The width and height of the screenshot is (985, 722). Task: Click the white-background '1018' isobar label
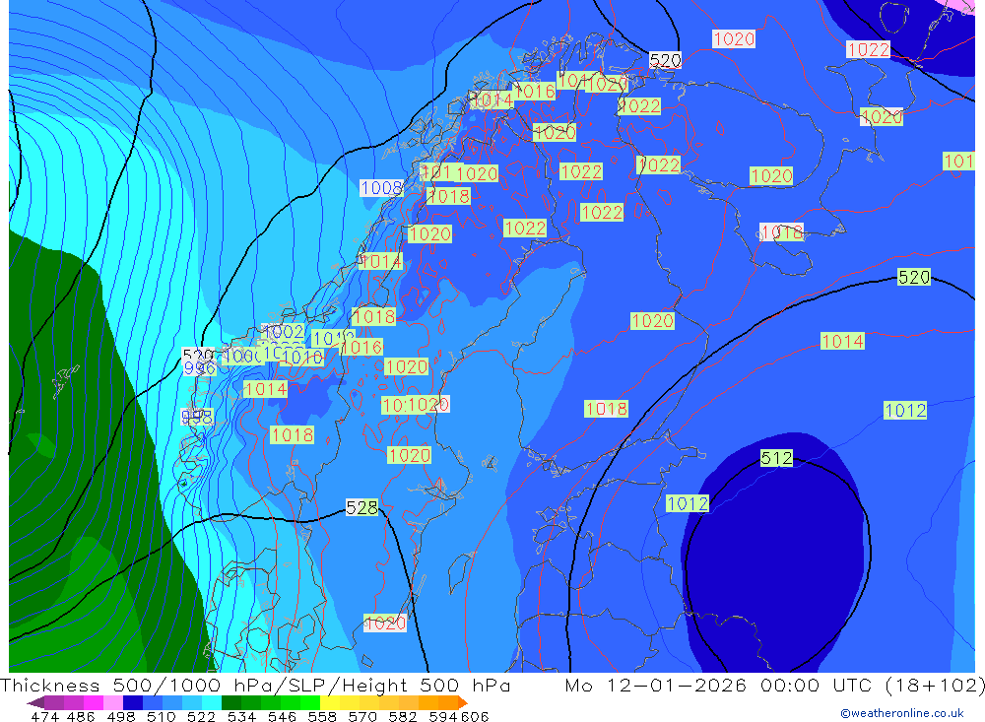[781, 231]
